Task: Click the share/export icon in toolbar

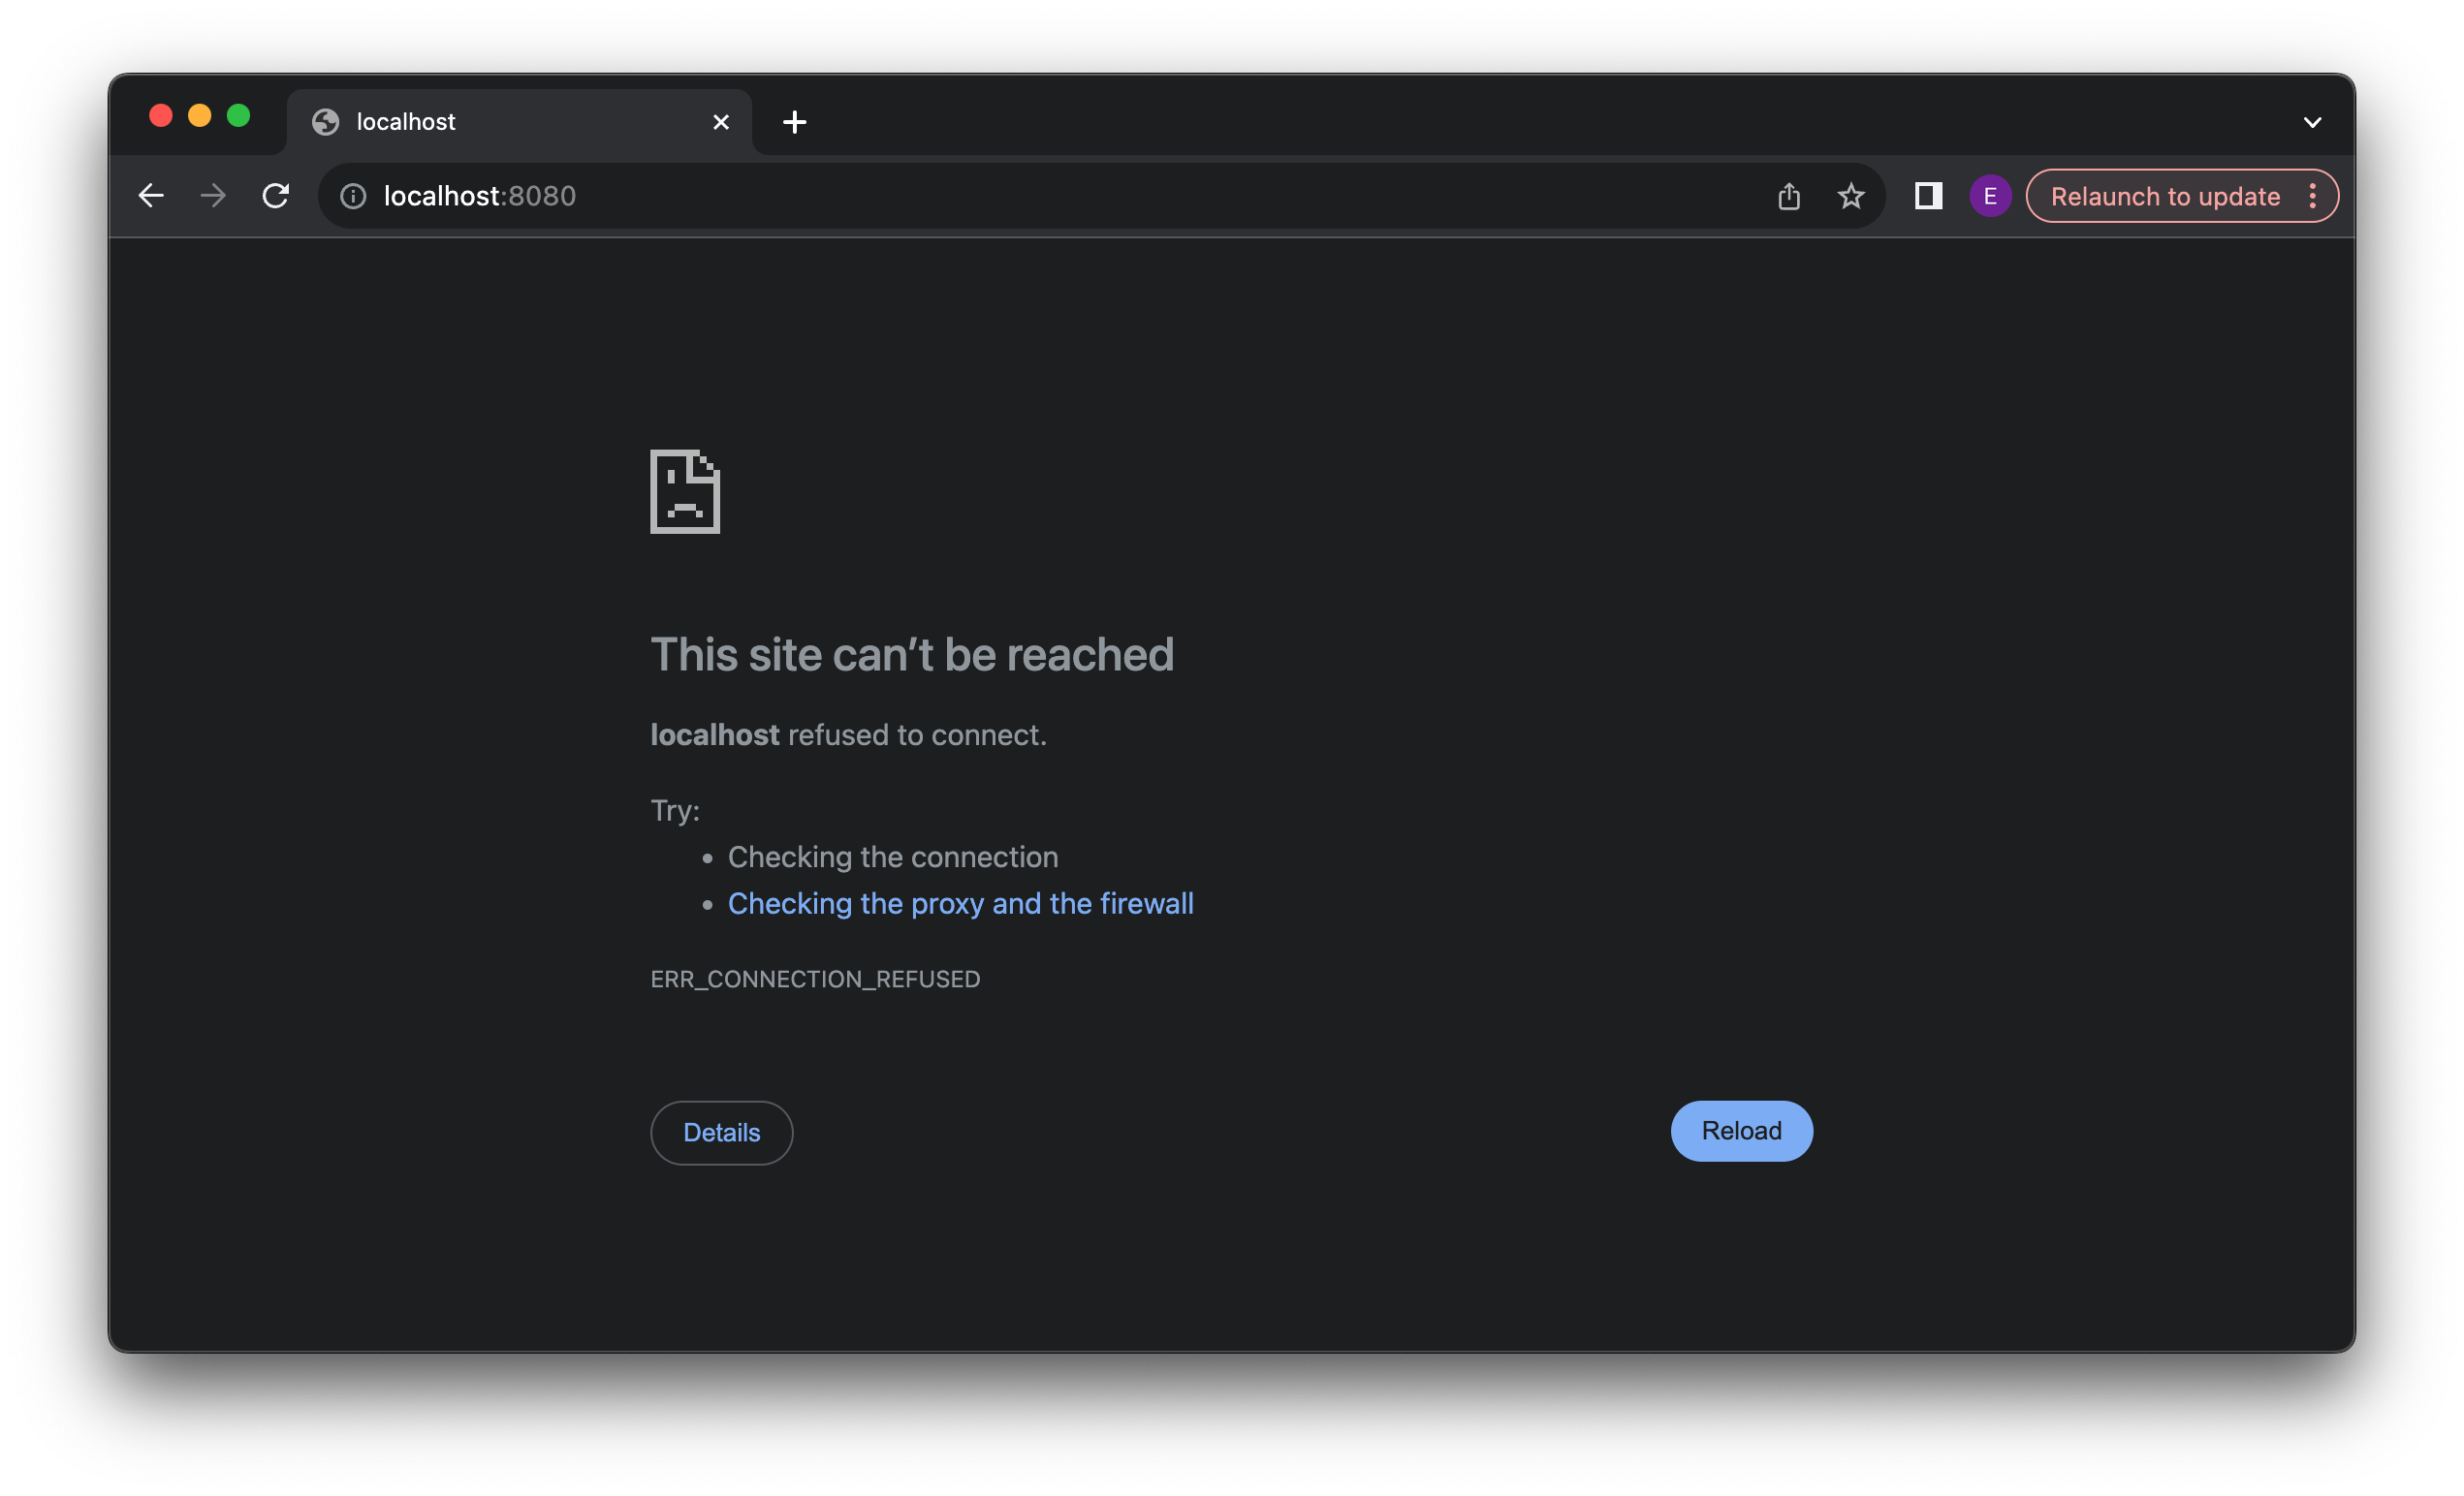Action: pyautogui.click(x=1788, y=196)
